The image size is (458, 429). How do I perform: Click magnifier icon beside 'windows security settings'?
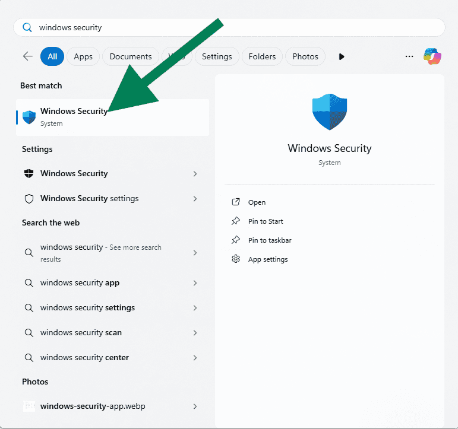pos(29,307)
